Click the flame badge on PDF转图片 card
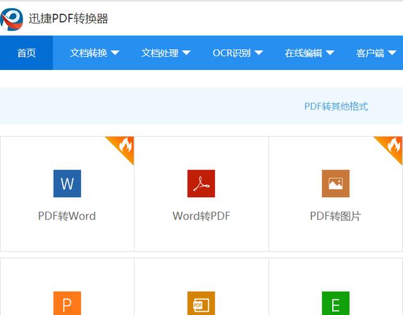Viewport: 403px width, 315px height. [x=394, y=146]
